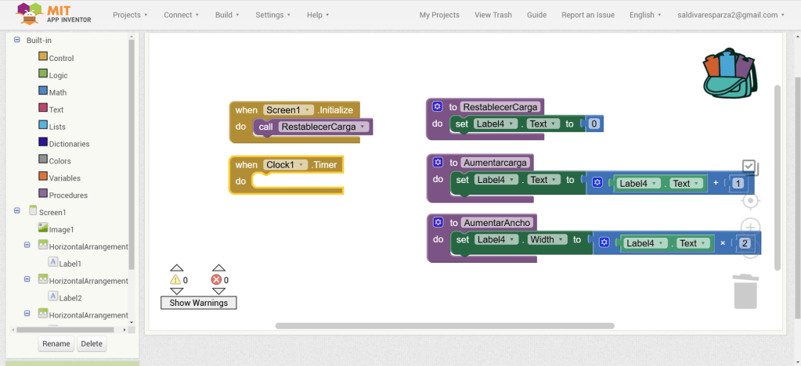Click the zoom in plus control
Image resolution: width=801 pixels, height=366 pixels.
click(x=750, y=228)
